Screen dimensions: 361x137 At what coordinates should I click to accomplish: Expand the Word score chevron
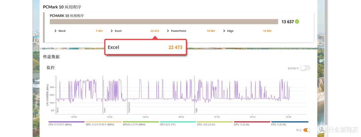point(55,31)
